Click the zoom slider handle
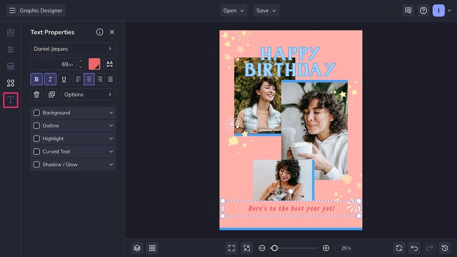Viewport: 457px width, 257px height. (274, 248)
